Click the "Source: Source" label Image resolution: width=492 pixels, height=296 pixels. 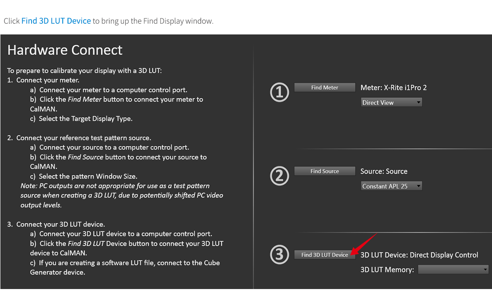click(x=384, y=171)
